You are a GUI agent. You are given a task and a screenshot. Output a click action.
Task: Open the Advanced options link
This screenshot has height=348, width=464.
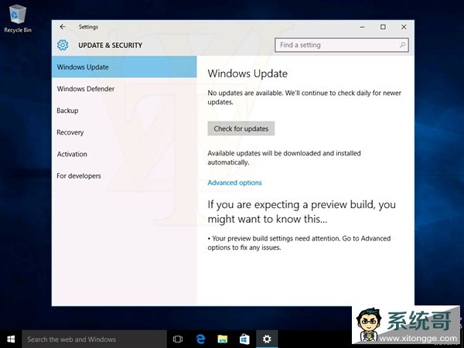pos(234,183)
